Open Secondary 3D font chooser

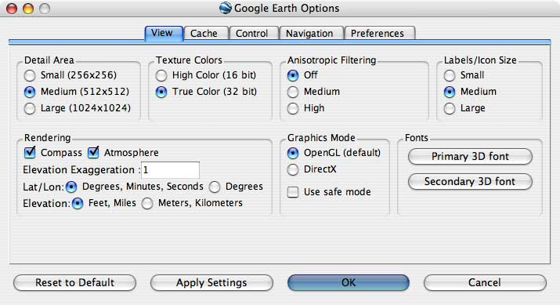[x=470, y=182]
